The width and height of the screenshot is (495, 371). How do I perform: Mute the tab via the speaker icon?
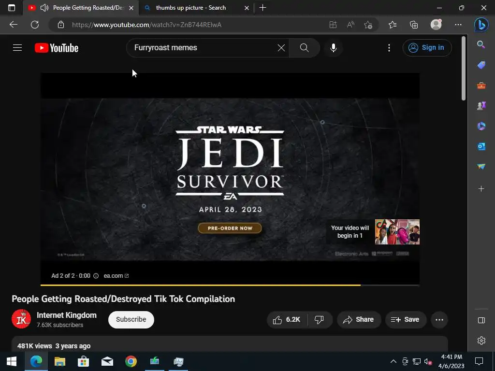[44, 8]
